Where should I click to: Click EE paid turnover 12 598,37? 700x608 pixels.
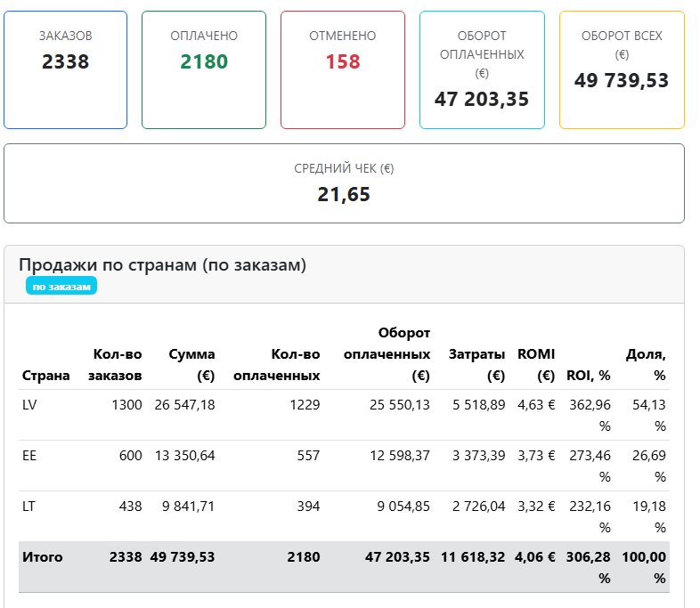(400, 456)
